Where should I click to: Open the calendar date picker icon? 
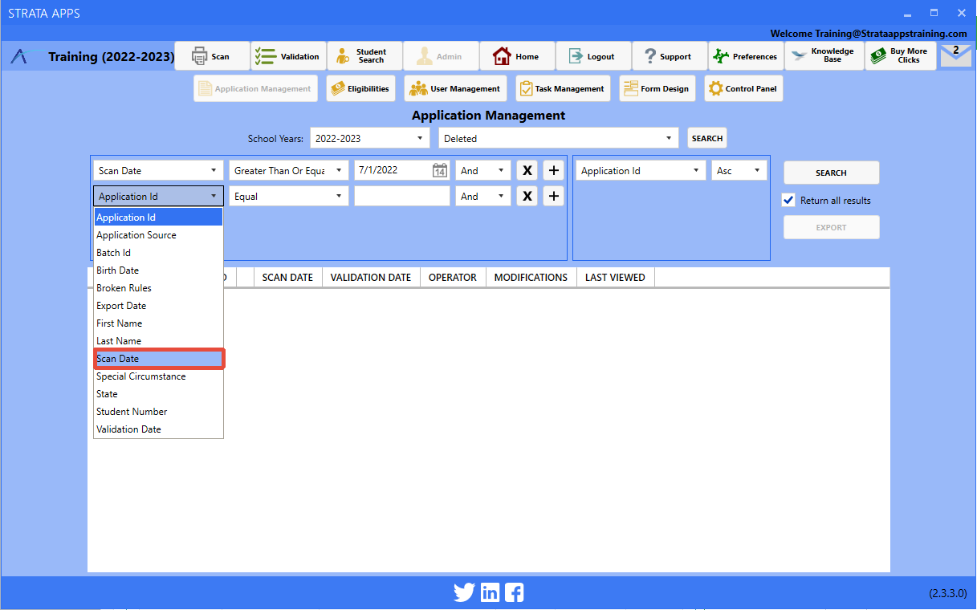pos(440,170)
